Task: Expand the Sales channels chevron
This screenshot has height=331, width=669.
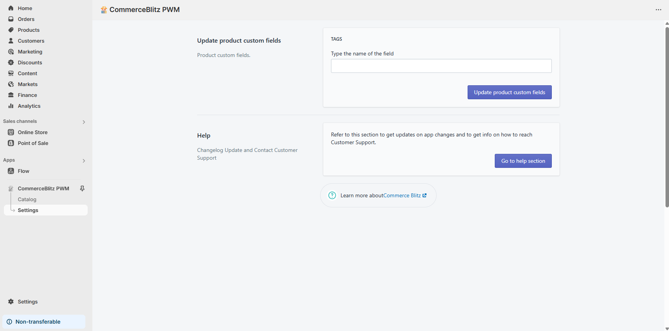Action: [84, 122]
